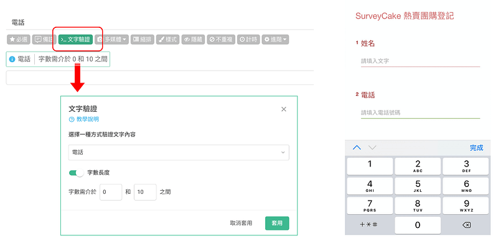Toggle the 隱藏 hide button
498x241 pixels.
point(193,40)
